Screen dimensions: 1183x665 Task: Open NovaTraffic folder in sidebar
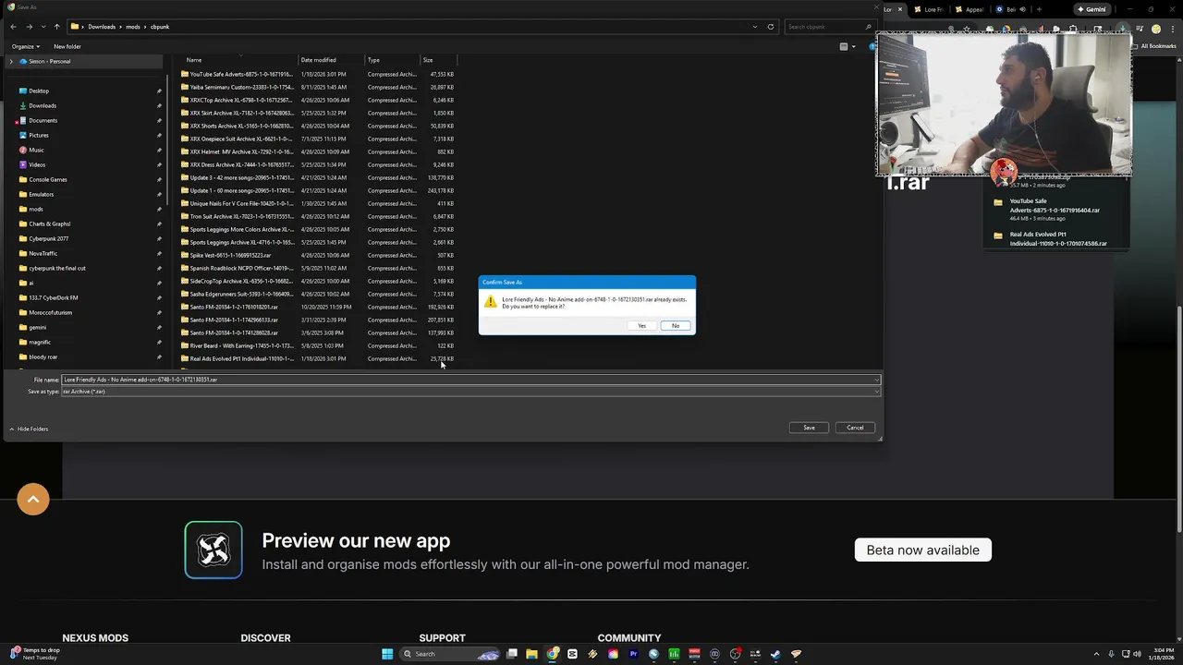coord(43,253)
